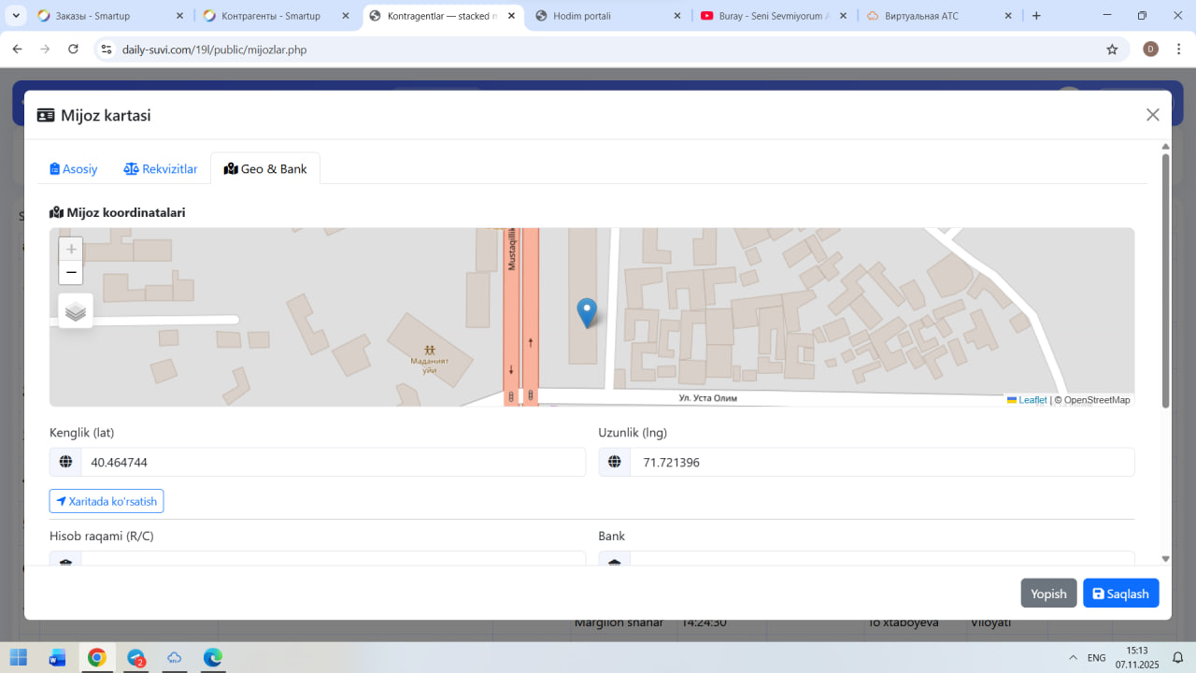1196x673 pixels.
Task: Open the Chrome profile avatar
Action: tap(1150, 49)
